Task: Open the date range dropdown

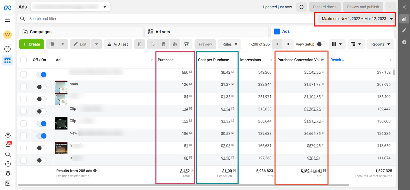Action: (357, 19)
